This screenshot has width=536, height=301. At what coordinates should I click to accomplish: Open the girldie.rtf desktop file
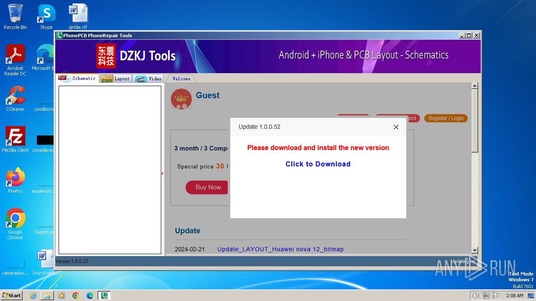click(78, 17)
